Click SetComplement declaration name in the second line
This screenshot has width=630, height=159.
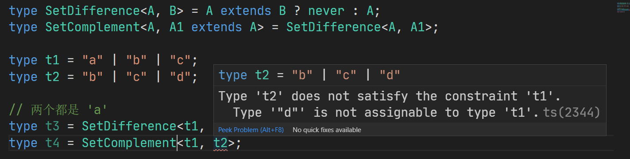point(93,27)
